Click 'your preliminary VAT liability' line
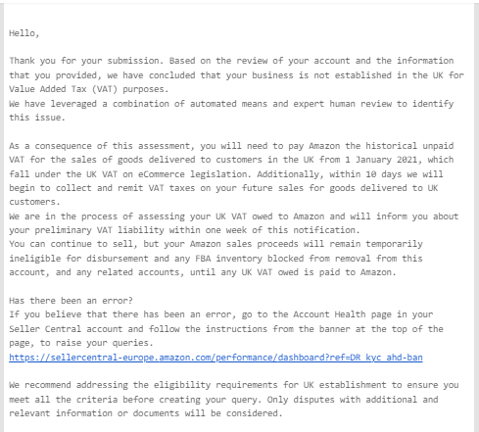The width and height of the screenshot is (479, 432). [184, 230]
